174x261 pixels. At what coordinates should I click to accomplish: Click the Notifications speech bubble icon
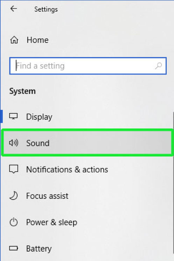14,169
